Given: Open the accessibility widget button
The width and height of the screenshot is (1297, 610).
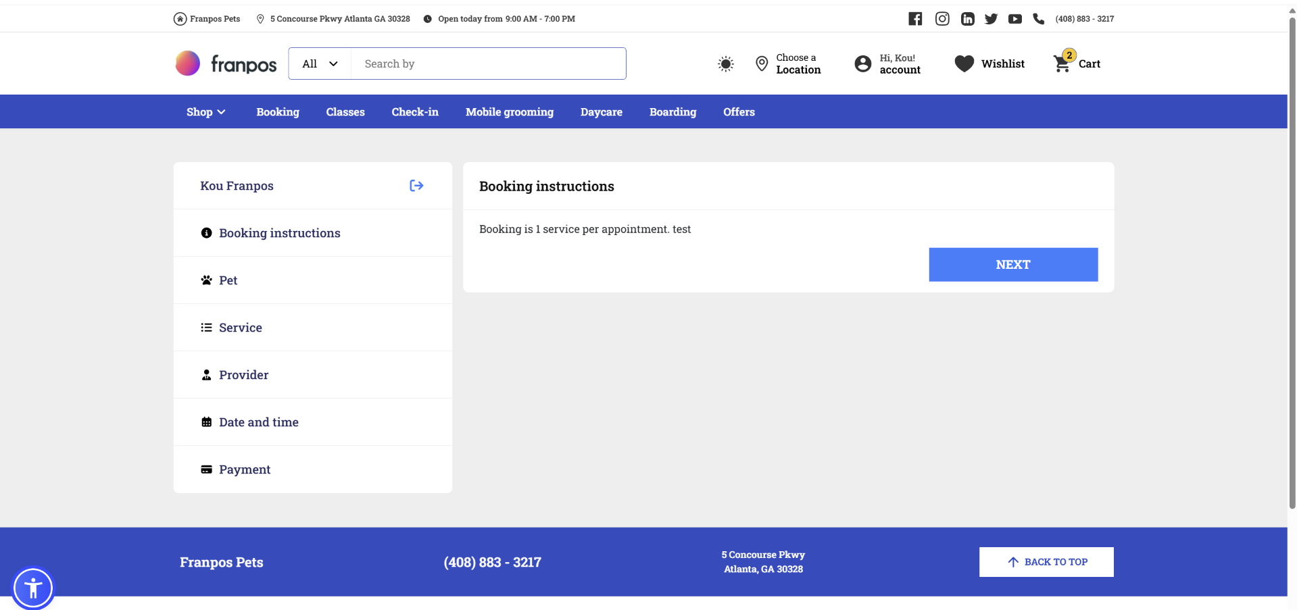Looking at the screenshot, I should point(33,588).
